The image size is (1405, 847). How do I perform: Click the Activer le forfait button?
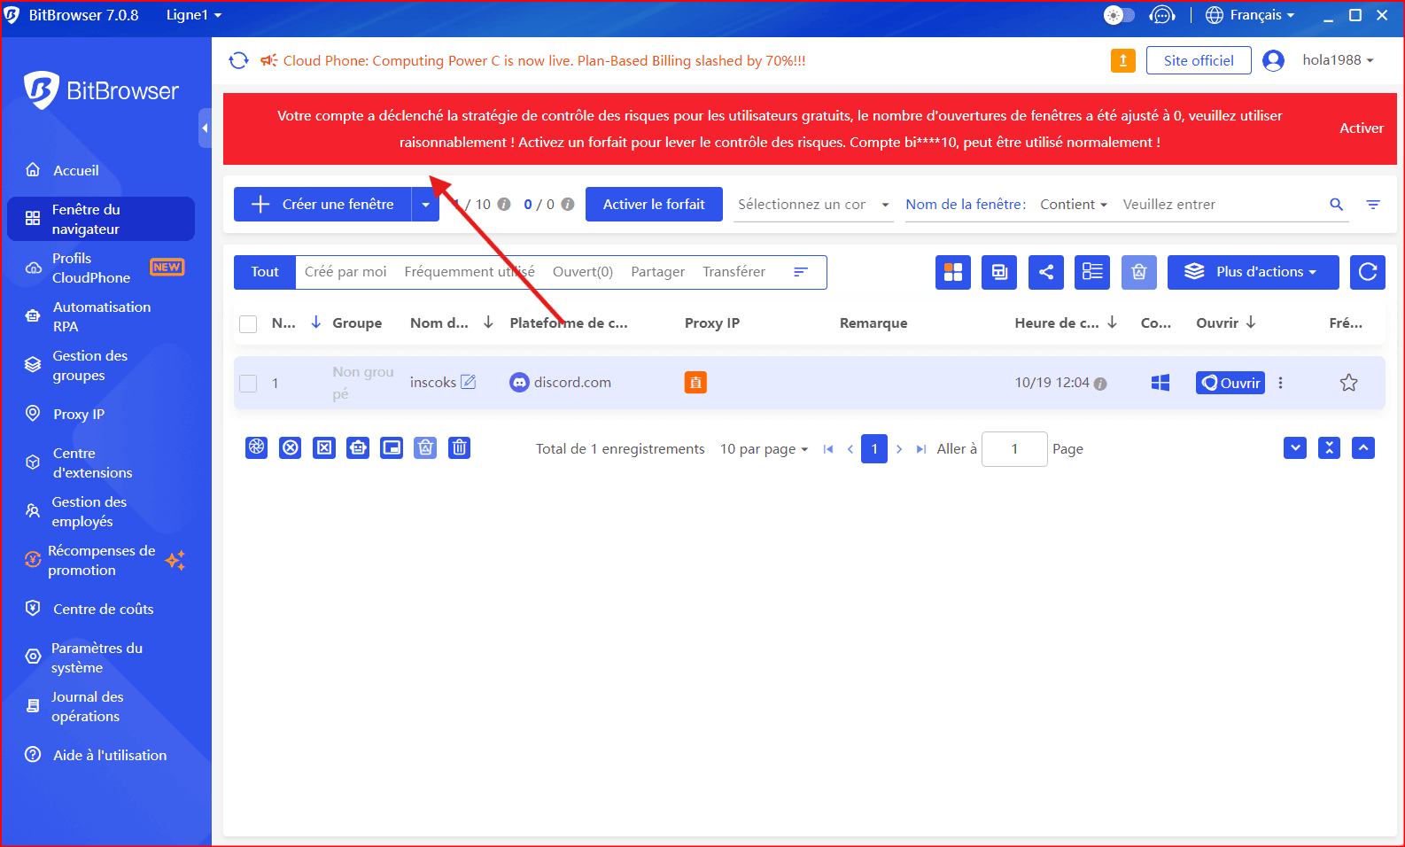654,205
